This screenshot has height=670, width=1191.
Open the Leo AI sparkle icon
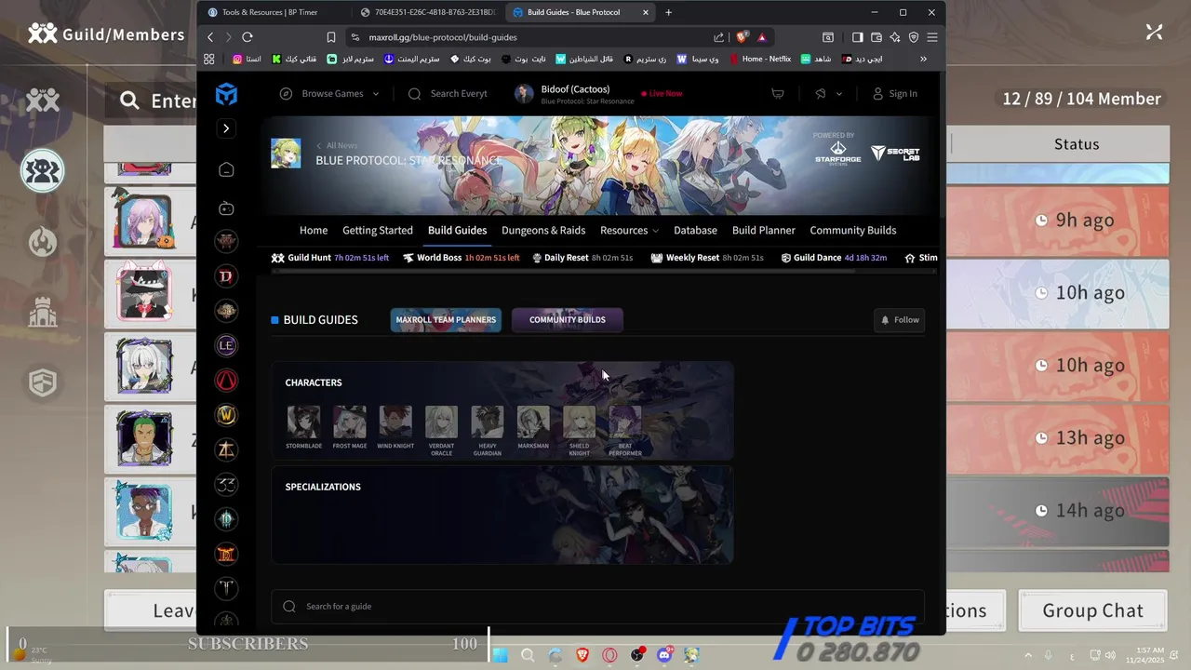pos(895,37)
